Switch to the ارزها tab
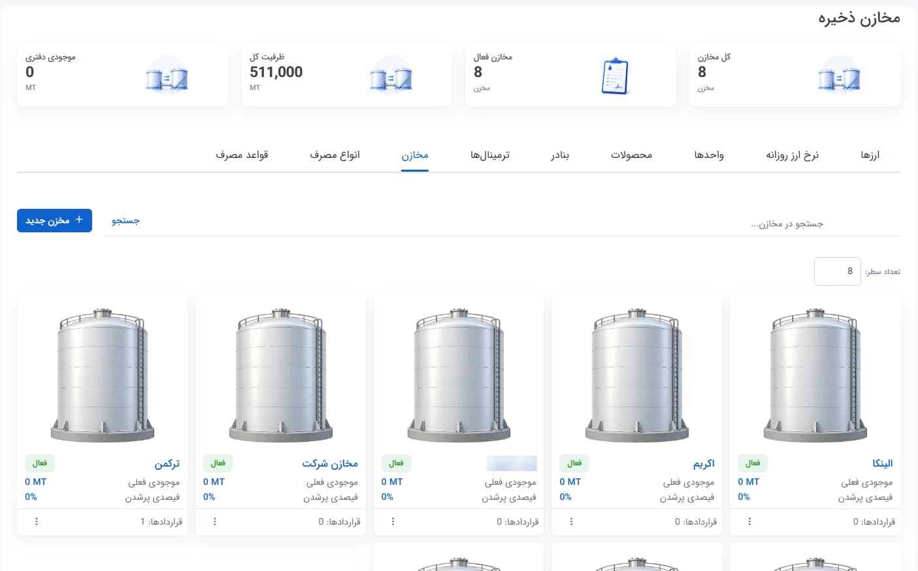 click(870, 155)
